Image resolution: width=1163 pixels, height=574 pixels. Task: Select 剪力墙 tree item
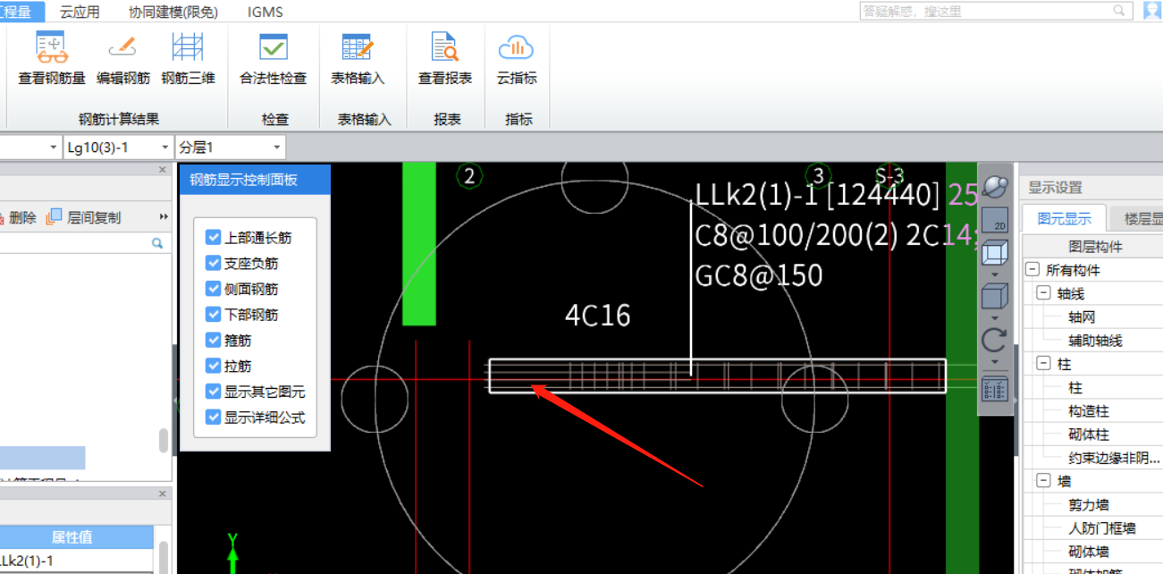coord(1089,505)
